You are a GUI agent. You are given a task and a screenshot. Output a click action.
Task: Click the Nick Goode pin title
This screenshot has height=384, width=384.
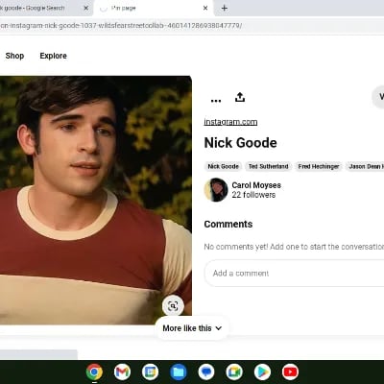click(241, 143)
